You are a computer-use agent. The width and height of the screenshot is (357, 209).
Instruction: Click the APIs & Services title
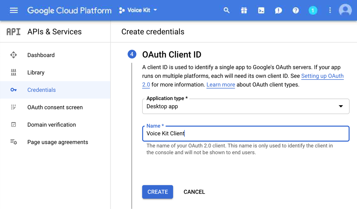coord(55,32)
